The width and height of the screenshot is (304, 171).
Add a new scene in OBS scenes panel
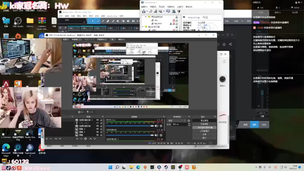[47, 139]
